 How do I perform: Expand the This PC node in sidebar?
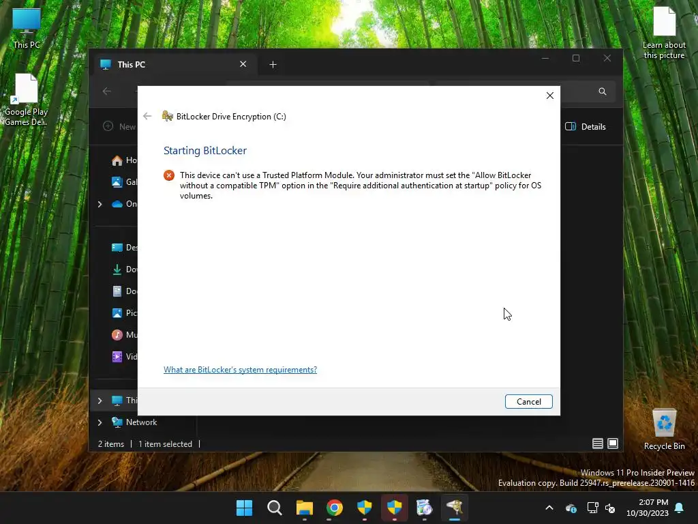(100, 401)
